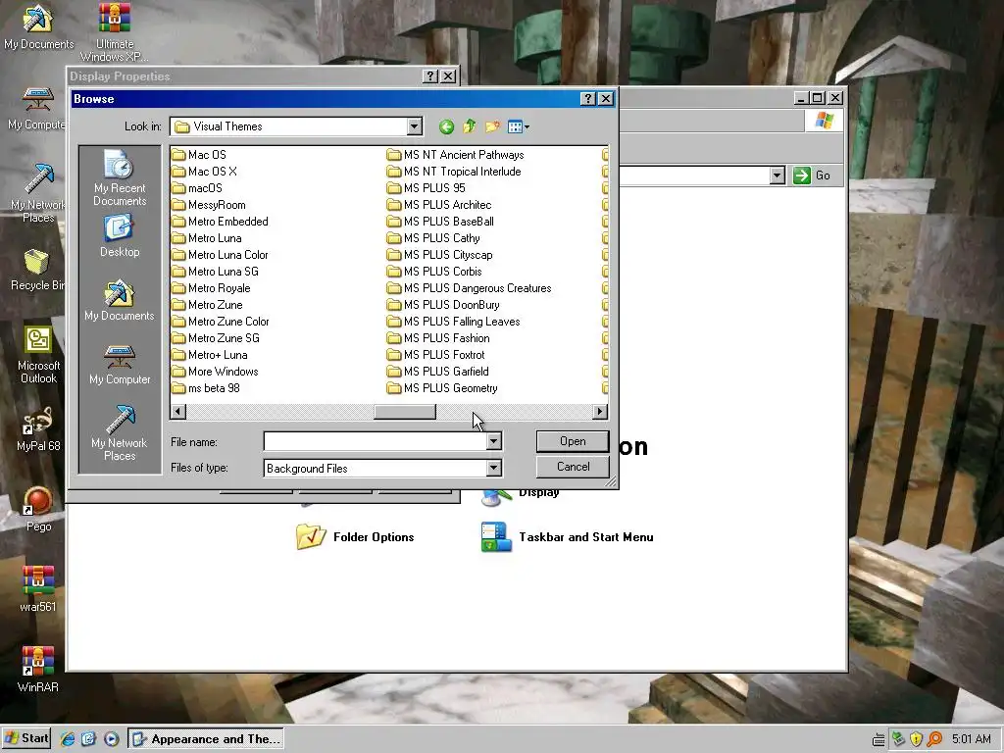This screenshot has height=753, width=1004.
Task: Click the Browse dialog help button
Action: tap(588, 99)
